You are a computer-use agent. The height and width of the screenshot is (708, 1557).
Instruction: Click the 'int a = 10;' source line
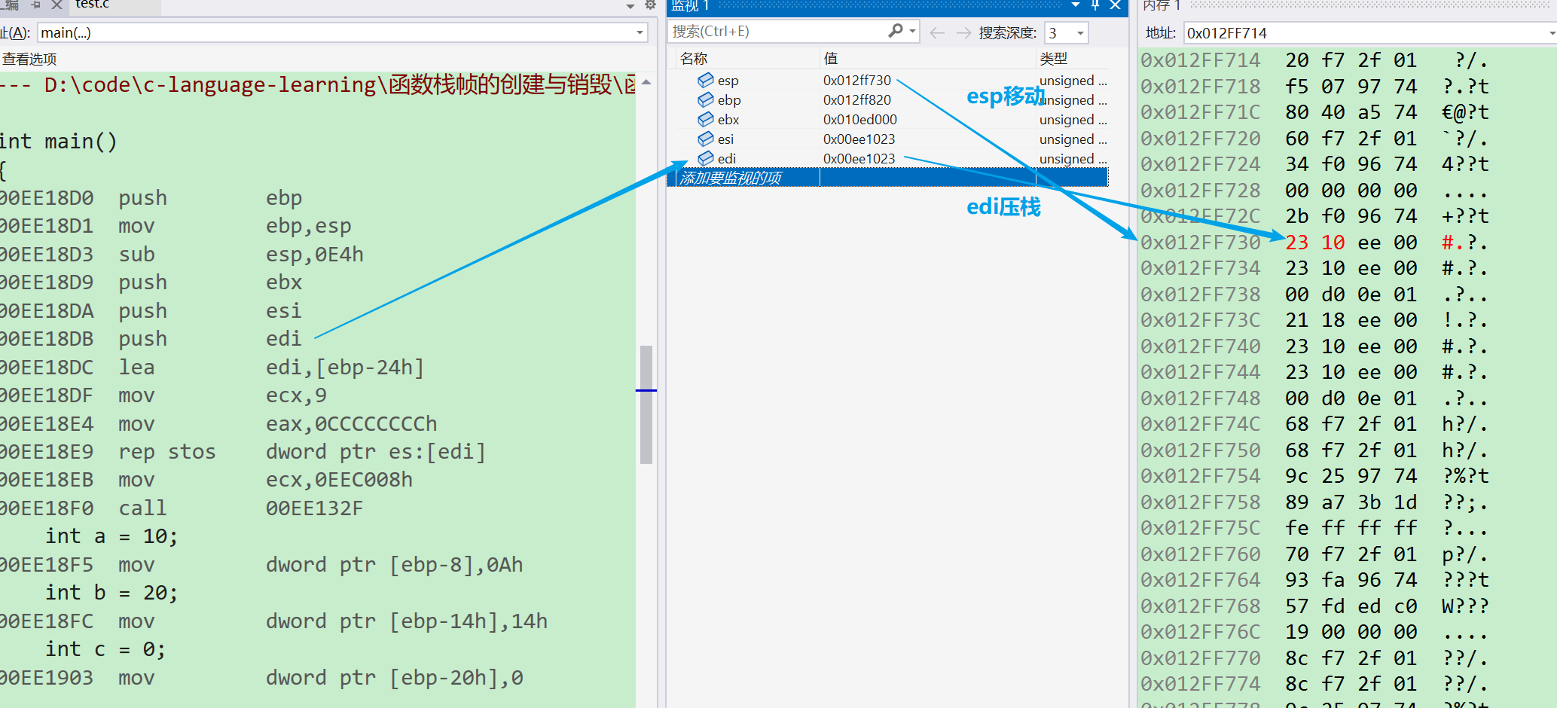coord(111,536)
